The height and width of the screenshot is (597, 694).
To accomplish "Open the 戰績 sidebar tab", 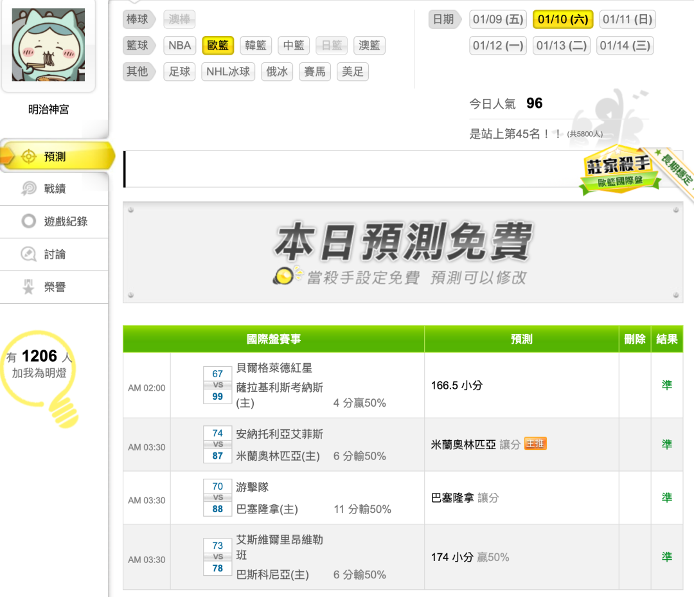I will tap(54, 188).
